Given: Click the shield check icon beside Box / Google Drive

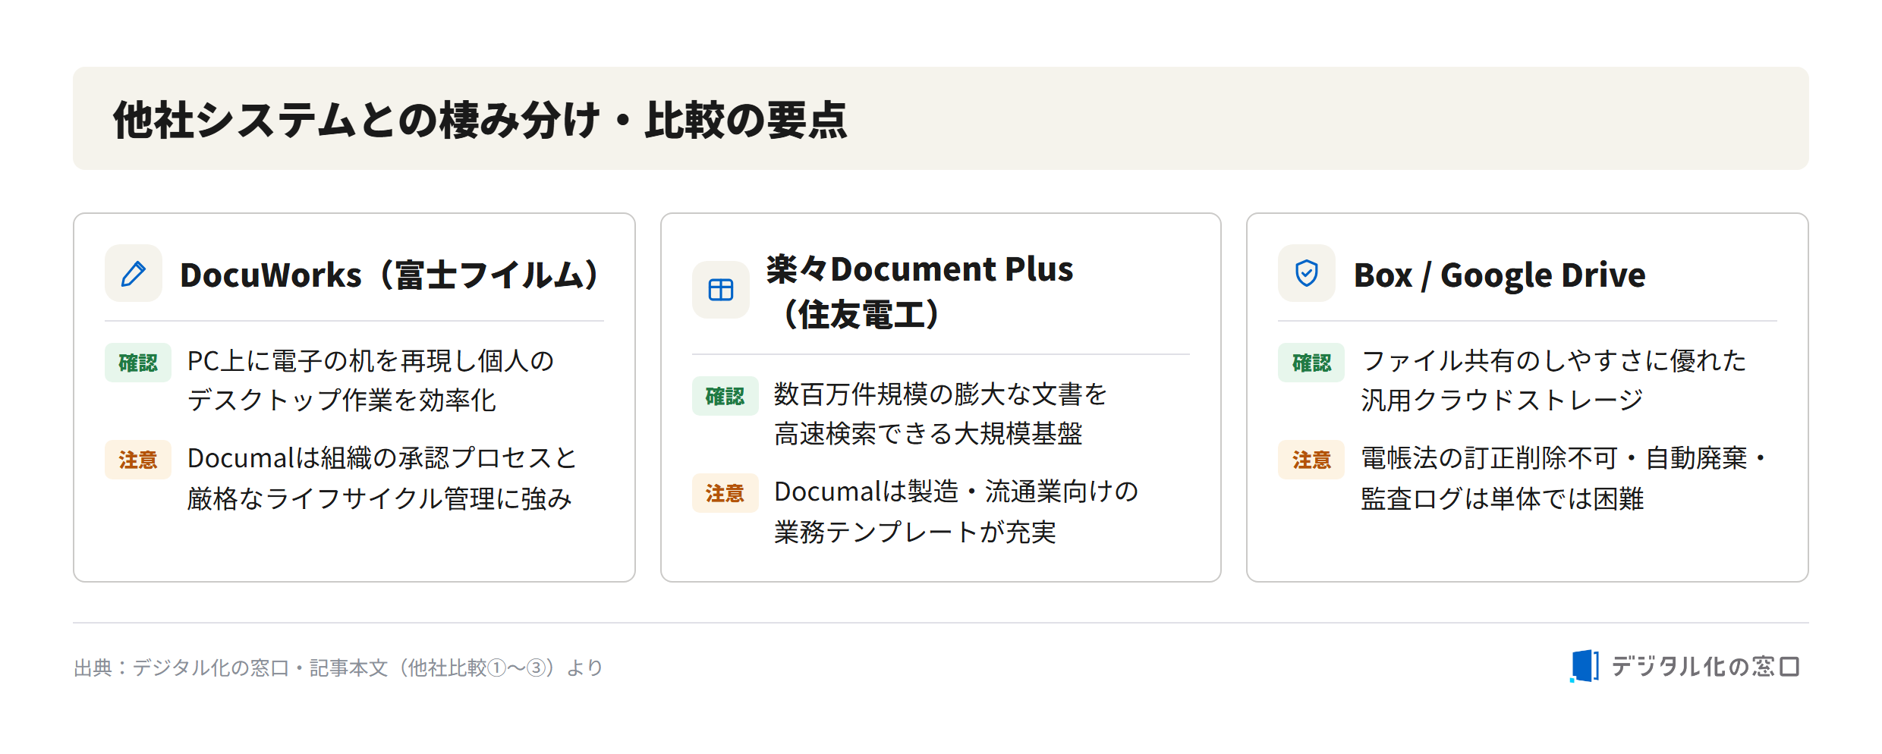Looking at the screenshot, I should point(1306,273).
